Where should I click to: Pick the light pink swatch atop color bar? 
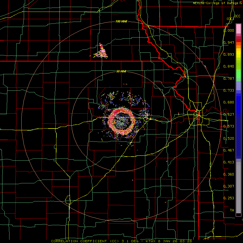238,29
